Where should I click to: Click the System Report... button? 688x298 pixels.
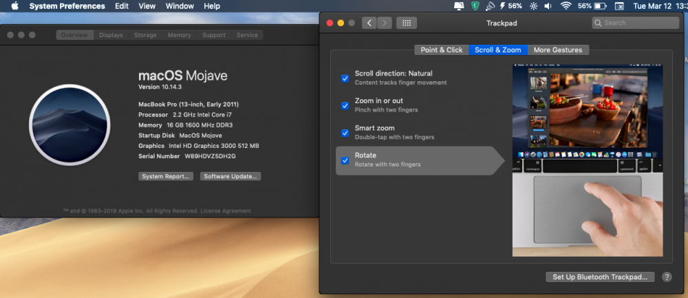coord(166,176)
